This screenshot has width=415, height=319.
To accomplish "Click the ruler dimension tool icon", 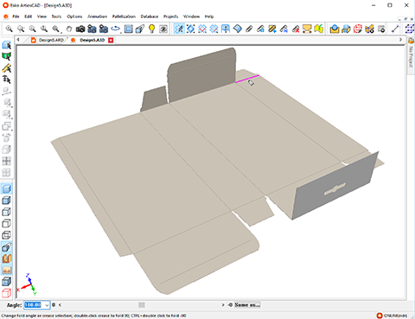I will (x=395, y=29).
